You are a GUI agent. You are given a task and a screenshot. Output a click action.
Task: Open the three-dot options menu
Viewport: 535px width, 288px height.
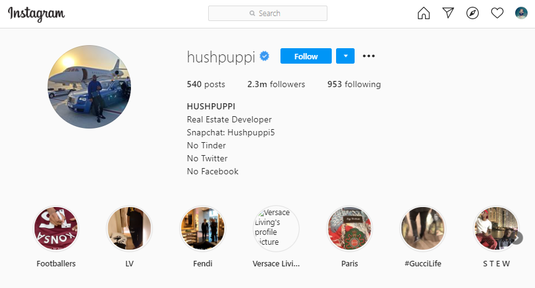point(368,56)
